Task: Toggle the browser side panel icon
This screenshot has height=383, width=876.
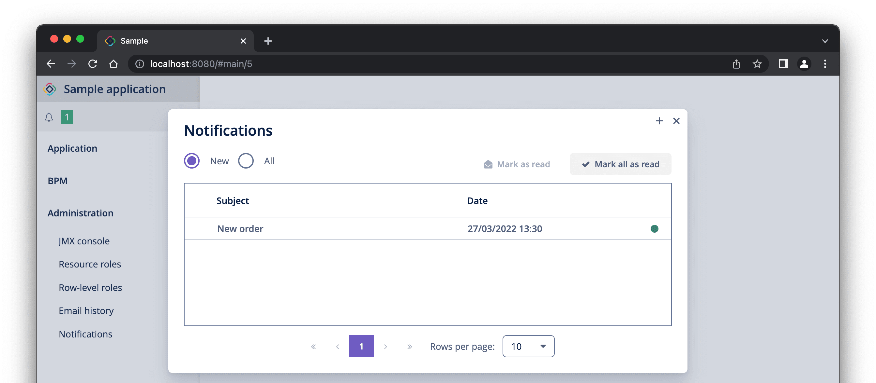Action: click(x=783, y=64)
